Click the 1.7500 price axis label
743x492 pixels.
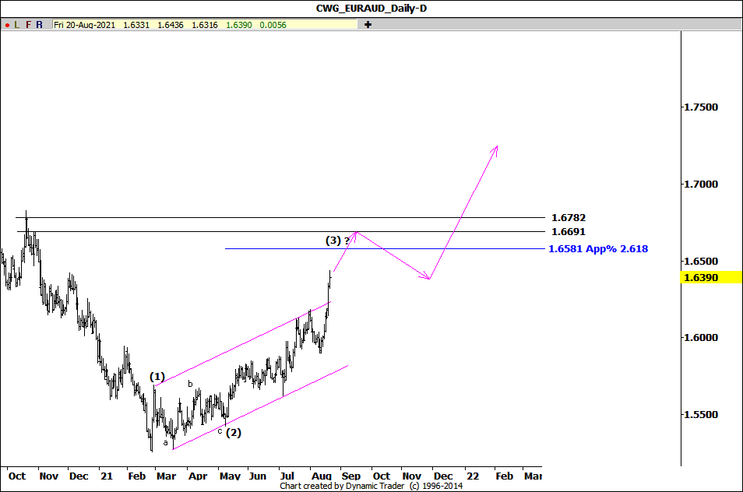[701, 107]
